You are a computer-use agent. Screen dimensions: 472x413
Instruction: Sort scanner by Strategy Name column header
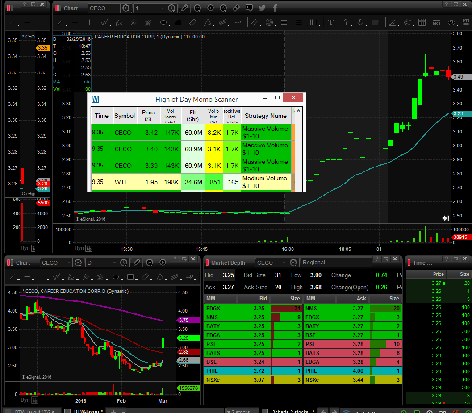tap(266, 116)
